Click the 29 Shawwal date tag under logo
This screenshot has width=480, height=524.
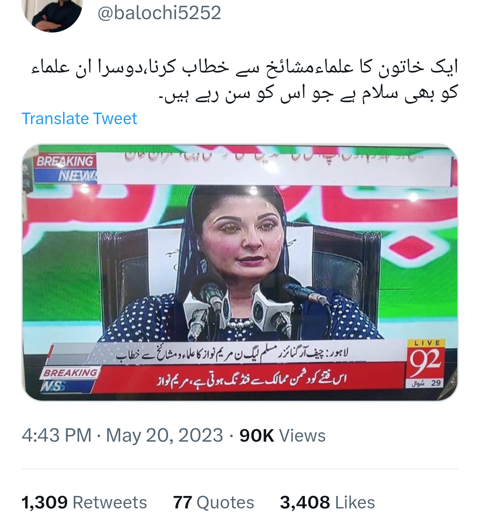click(x=426, y=383)
